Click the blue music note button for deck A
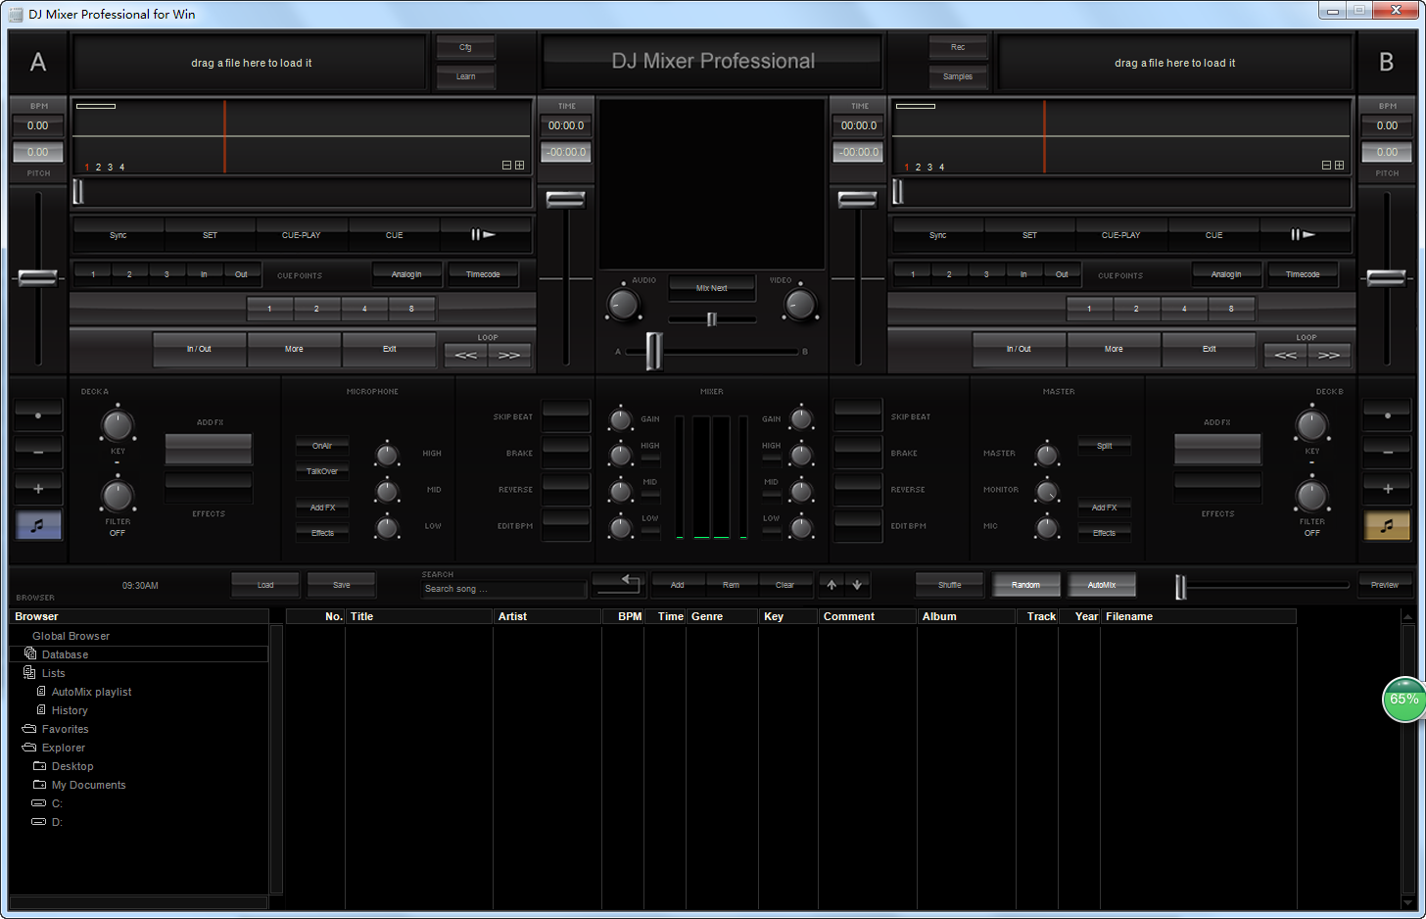 point(38,525)
